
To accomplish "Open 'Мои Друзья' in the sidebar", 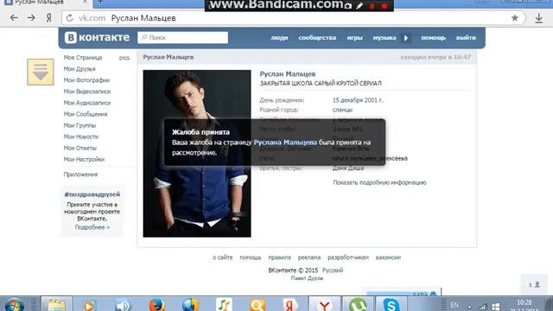I will point(79,69).
